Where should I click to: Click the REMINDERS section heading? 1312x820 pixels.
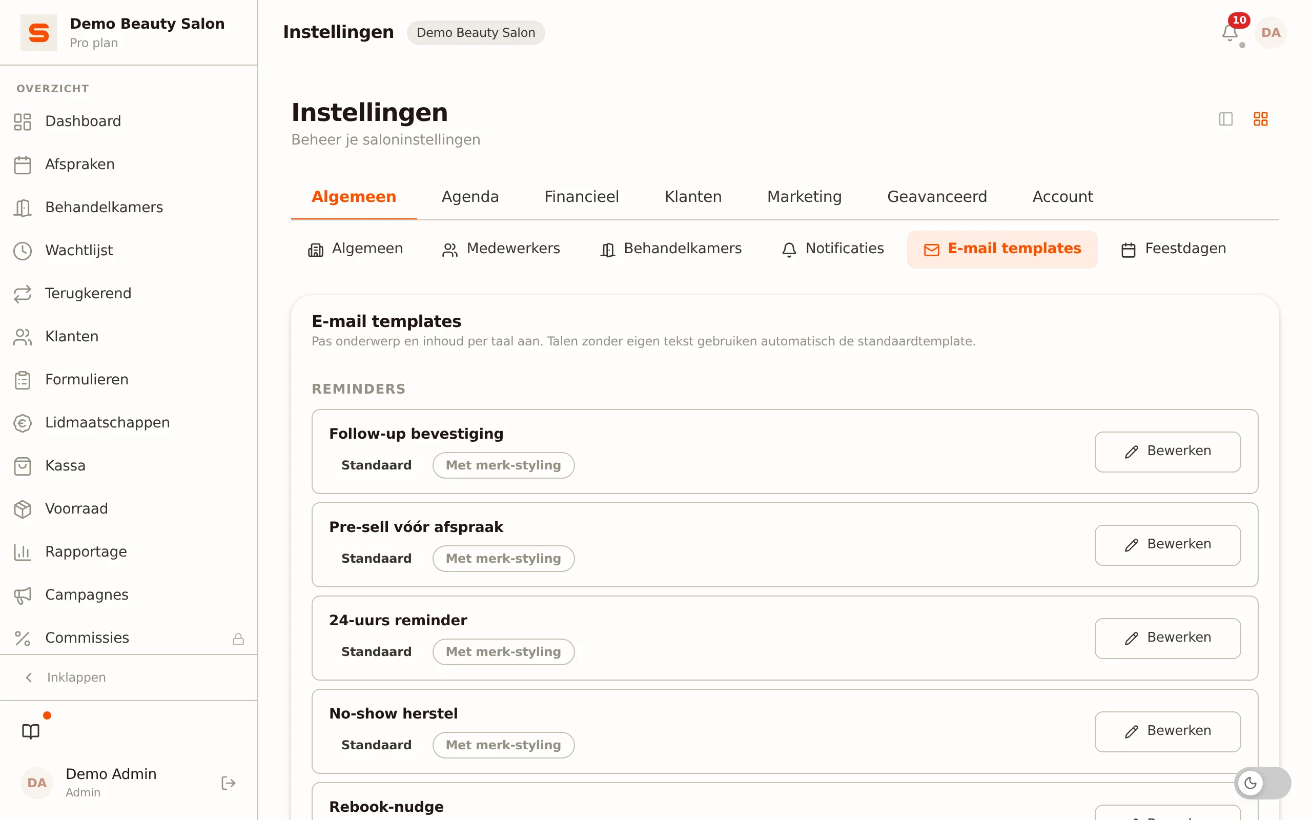pos(358,389)
